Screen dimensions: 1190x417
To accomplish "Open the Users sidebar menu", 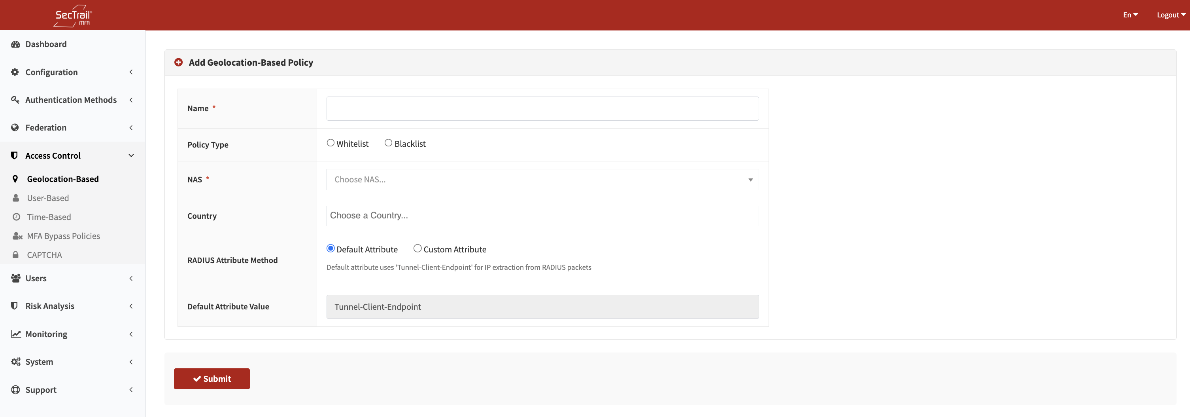I will (x=72, y=278).
